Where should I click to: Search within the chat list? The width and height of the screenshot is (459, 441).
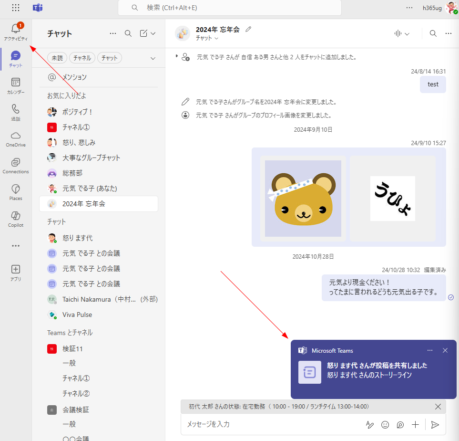click(x=128, y=33)
